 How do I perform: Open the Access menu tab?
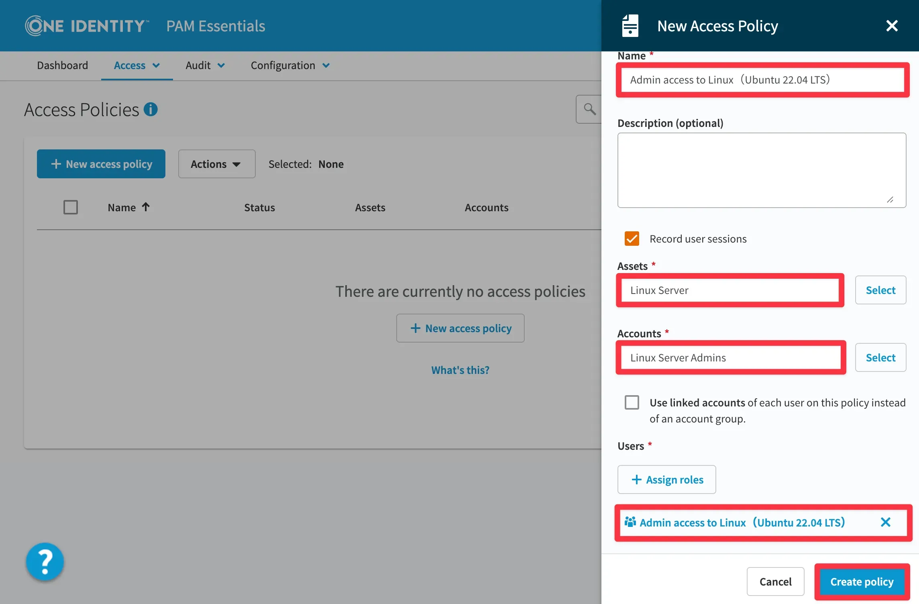137,65
